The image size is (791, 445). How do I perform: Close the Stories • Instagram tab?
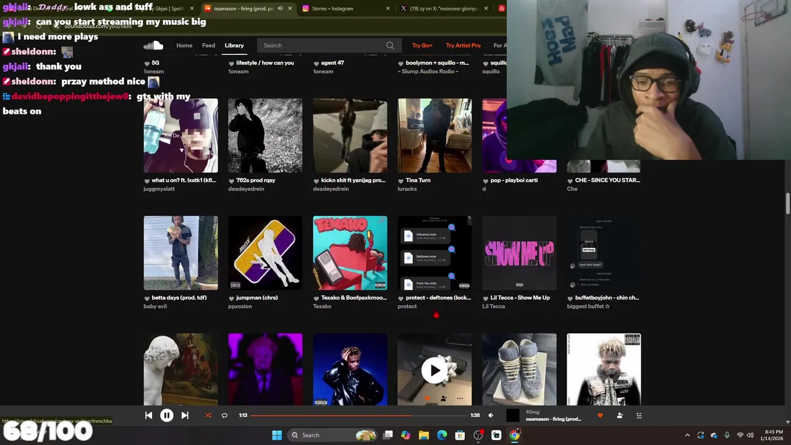(388, 9)
